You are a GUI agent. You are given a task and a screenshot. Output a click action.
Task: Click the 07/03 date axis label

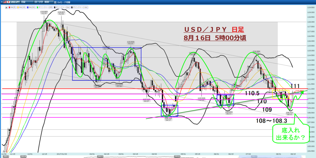pyautogui.click(x=249, y=153)
